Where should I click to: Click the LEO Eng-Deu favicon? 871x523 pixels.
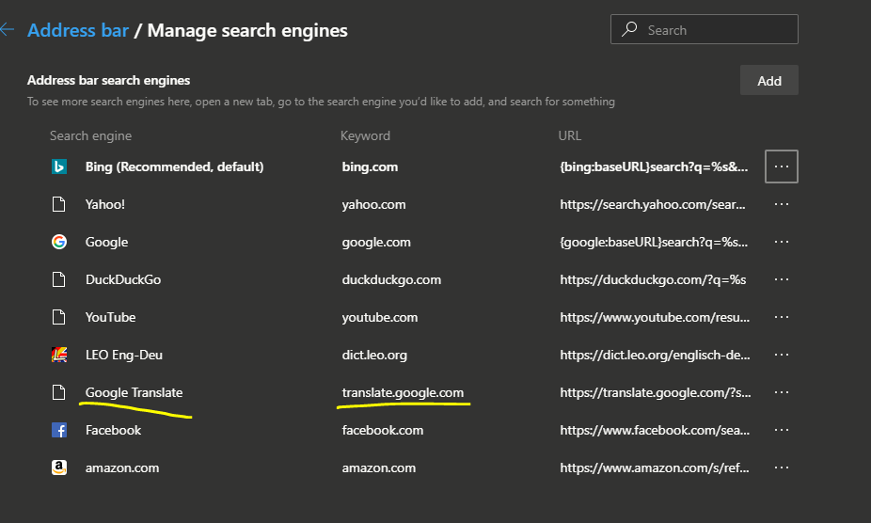(58, 355)
